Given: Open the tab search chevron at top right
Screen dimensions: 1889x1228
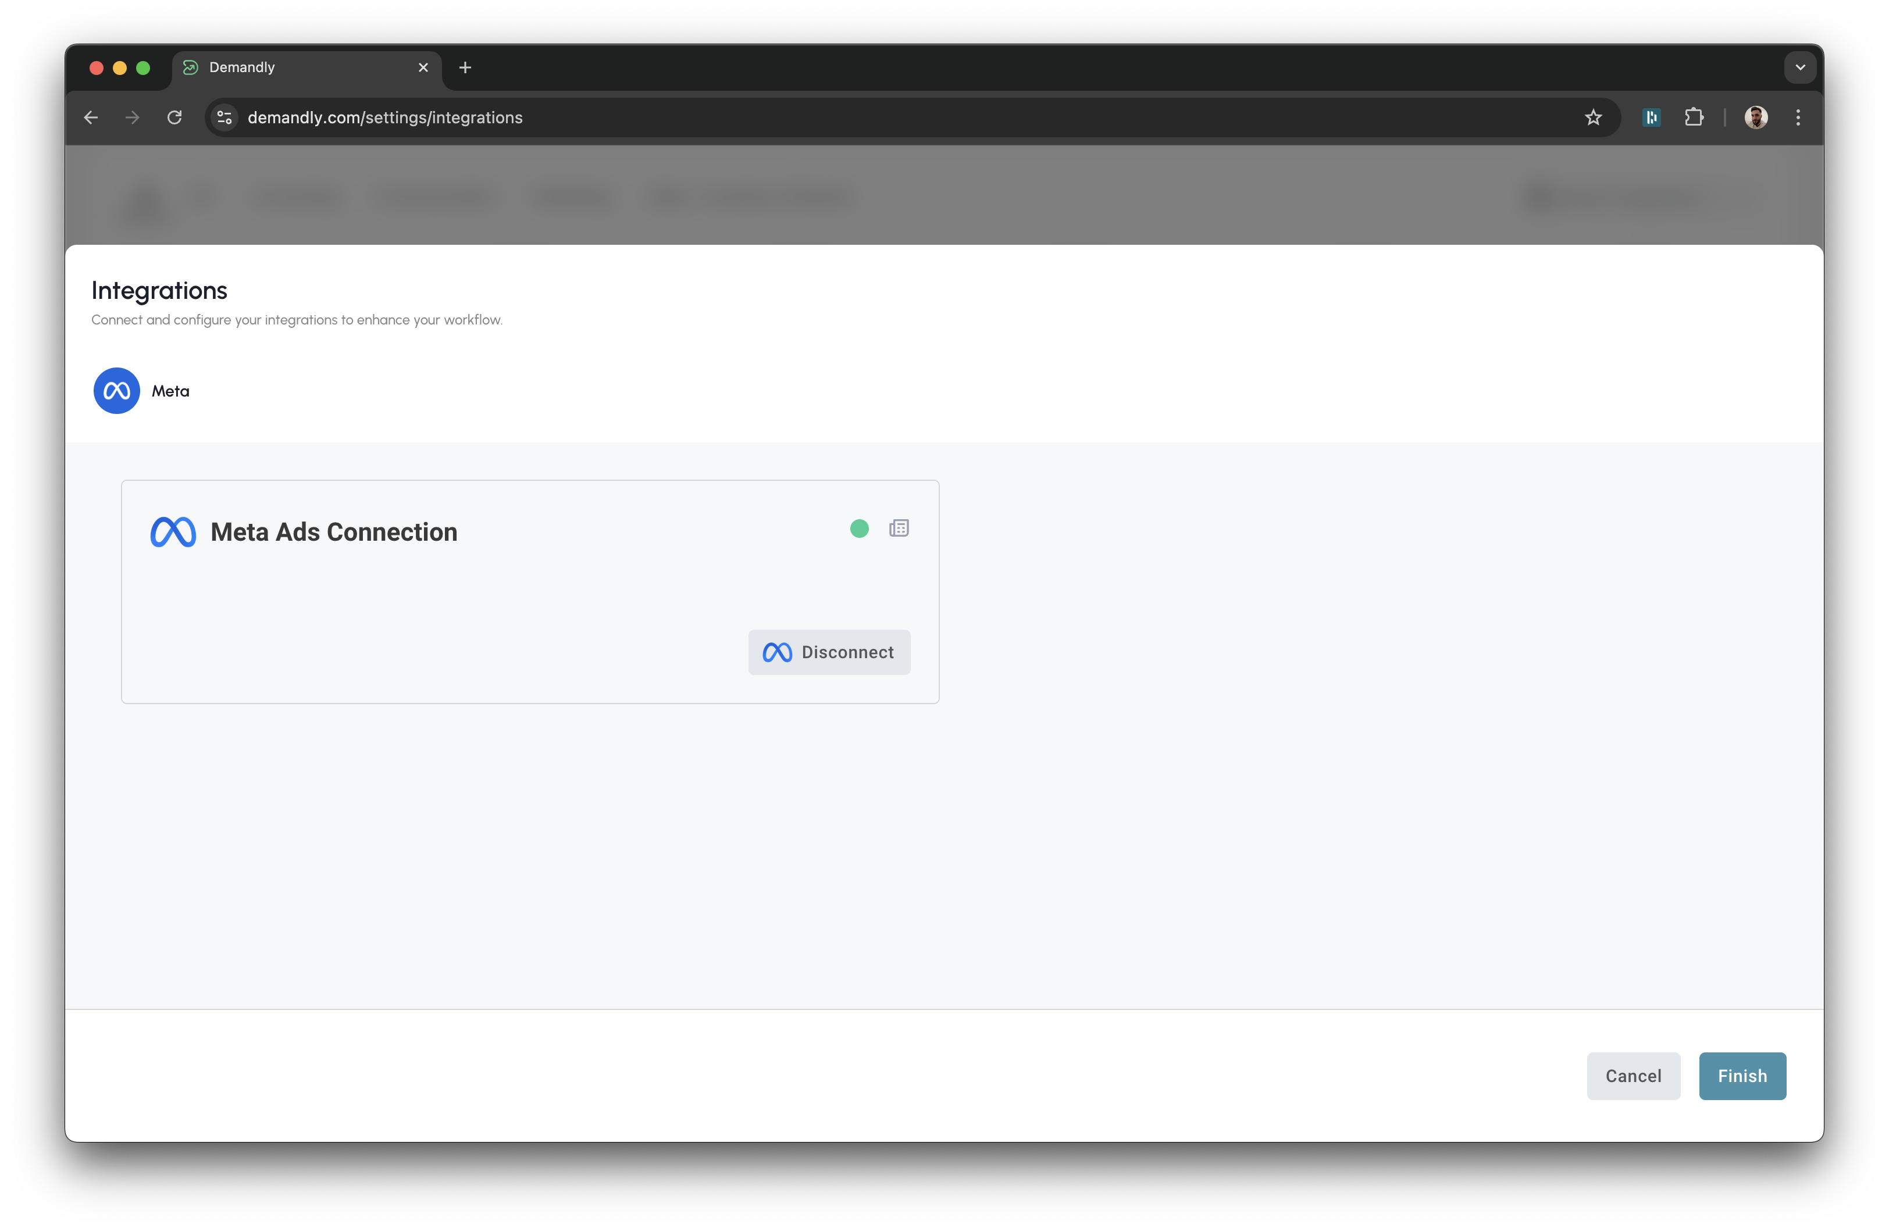Looking at the screenshot, I should click(1799, 67).
